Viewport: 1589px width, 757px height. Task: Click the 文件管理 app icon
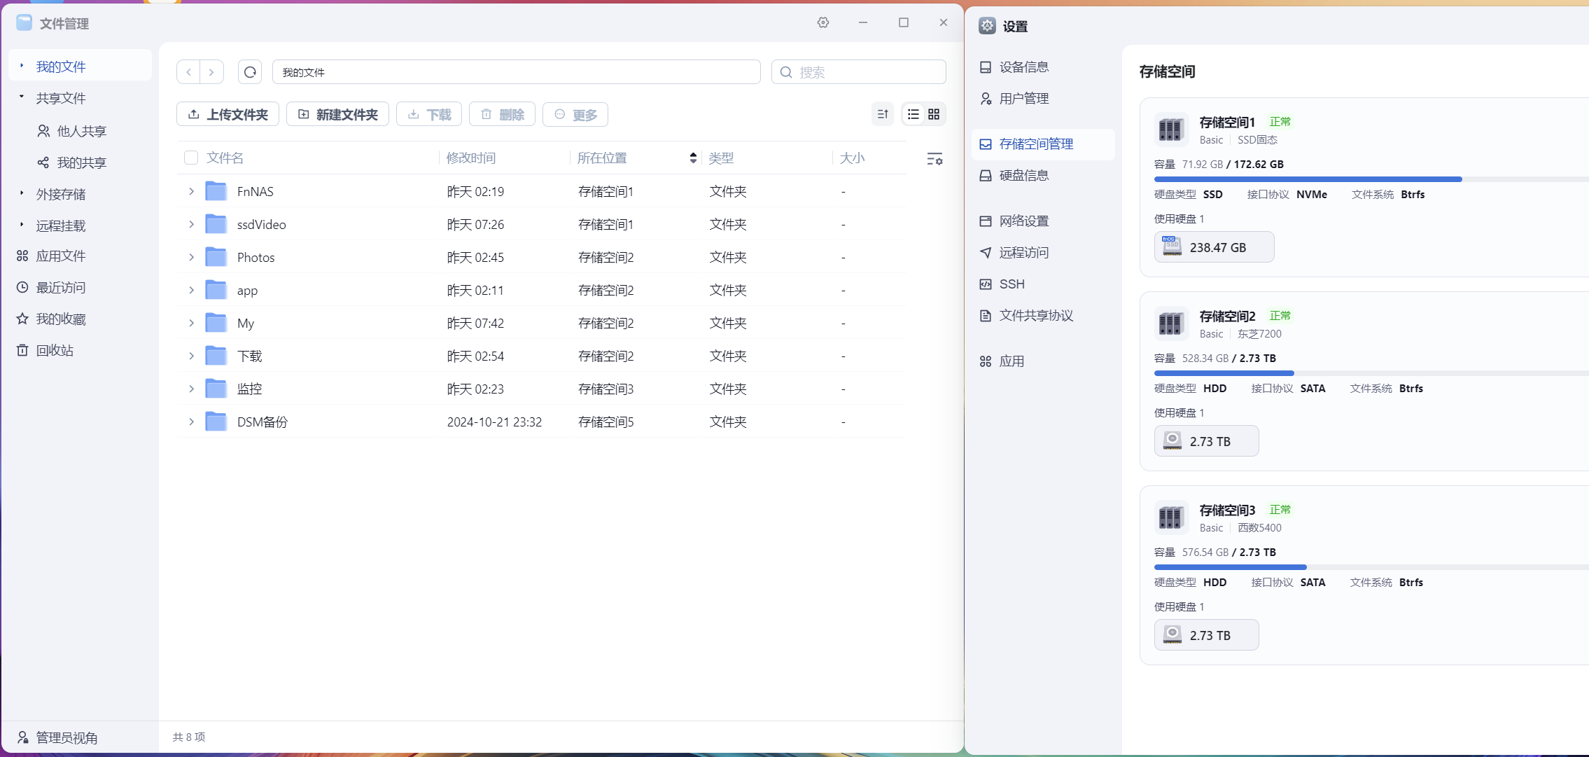(x=24, y=23)
